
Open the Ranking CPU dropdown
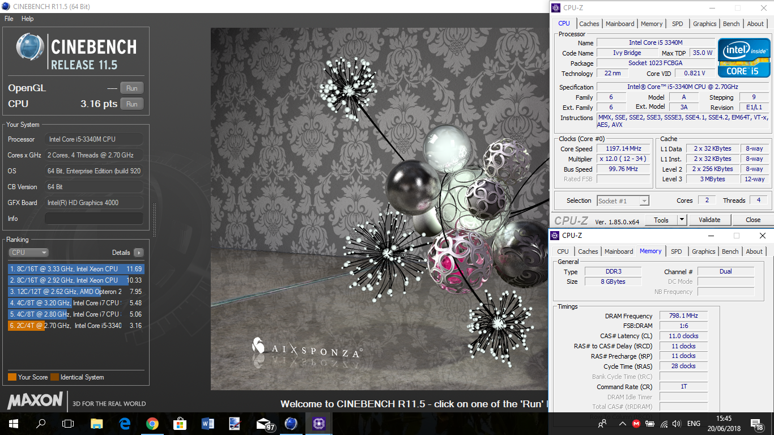28,253
